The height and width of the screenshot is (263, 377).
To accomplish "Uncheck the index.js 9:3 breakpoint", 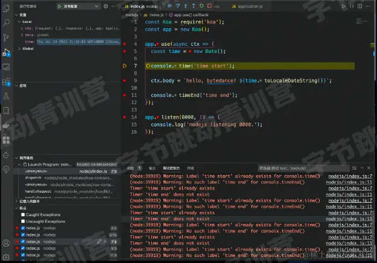I will pyautogui.click(x=23, y=248).
